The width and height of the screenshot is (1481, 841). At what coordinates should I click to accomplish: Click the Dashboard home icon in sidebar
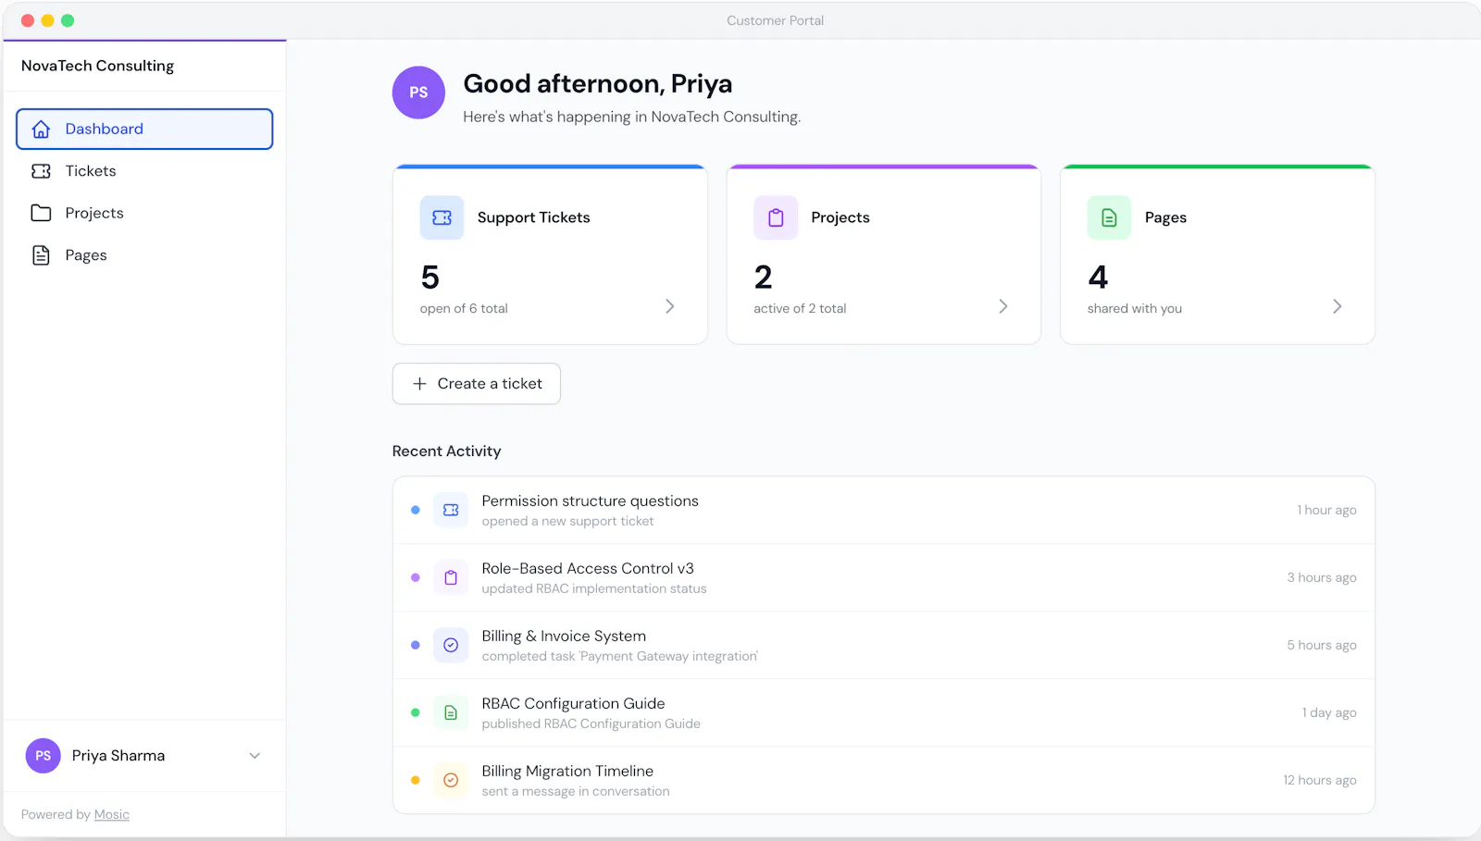tap(41, 130)
